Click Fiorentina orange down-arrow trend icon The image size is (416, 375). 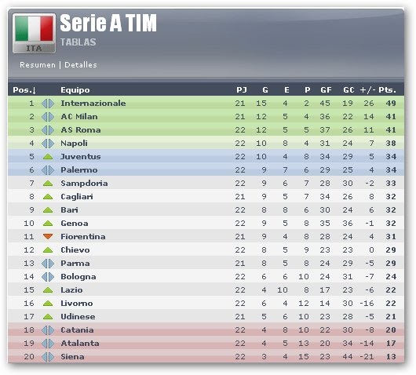[x=48, y=237]
